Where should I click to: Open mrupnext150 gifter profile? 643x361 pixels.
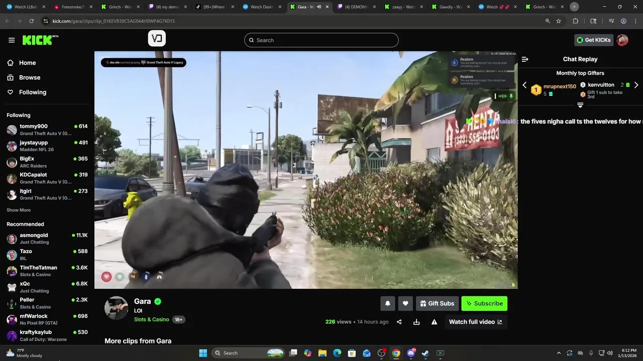pyautogui.click(x=560, y=86)
